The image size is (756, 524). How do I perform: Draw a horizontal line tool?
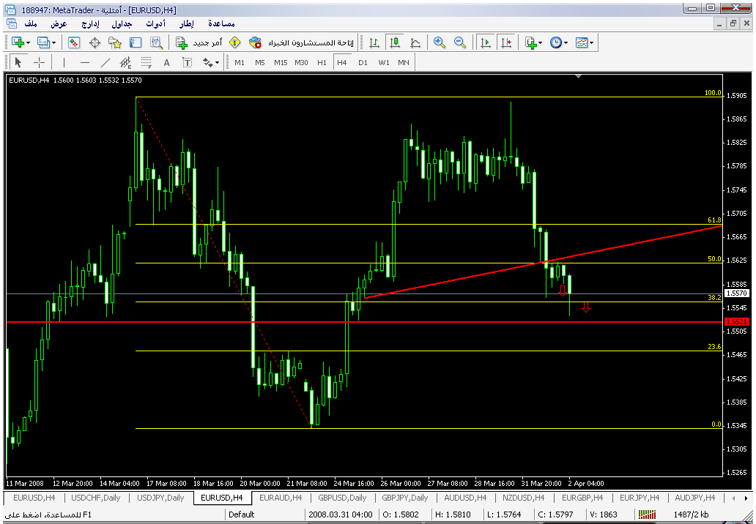tap(85, 63)
